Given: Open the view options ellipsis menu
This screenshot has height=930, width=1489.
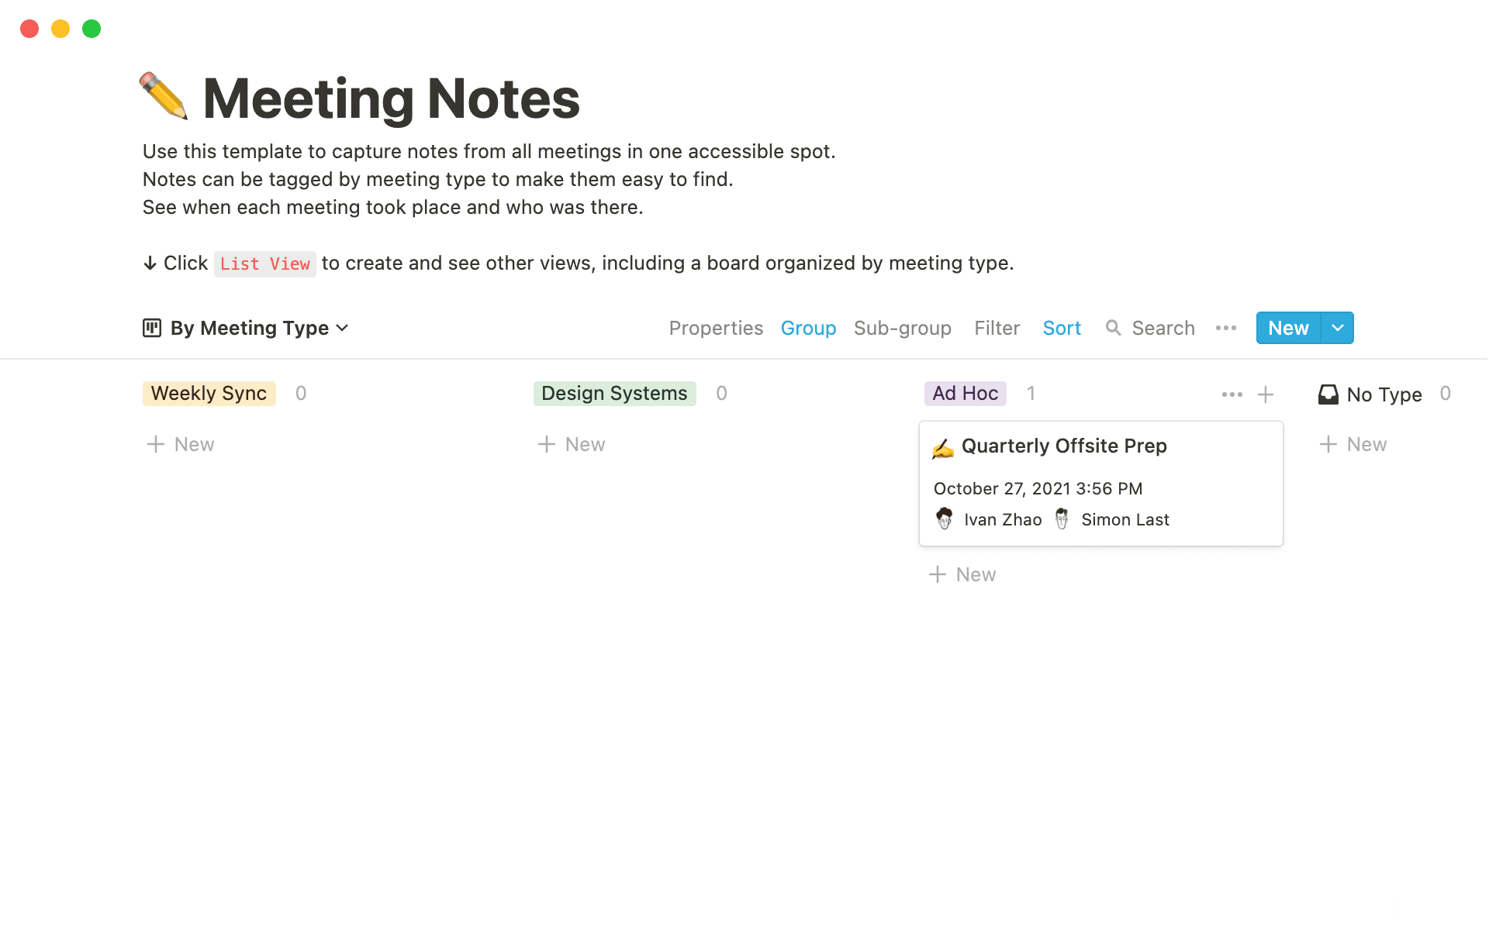Looking at the screenshot, I should 1225,328.
